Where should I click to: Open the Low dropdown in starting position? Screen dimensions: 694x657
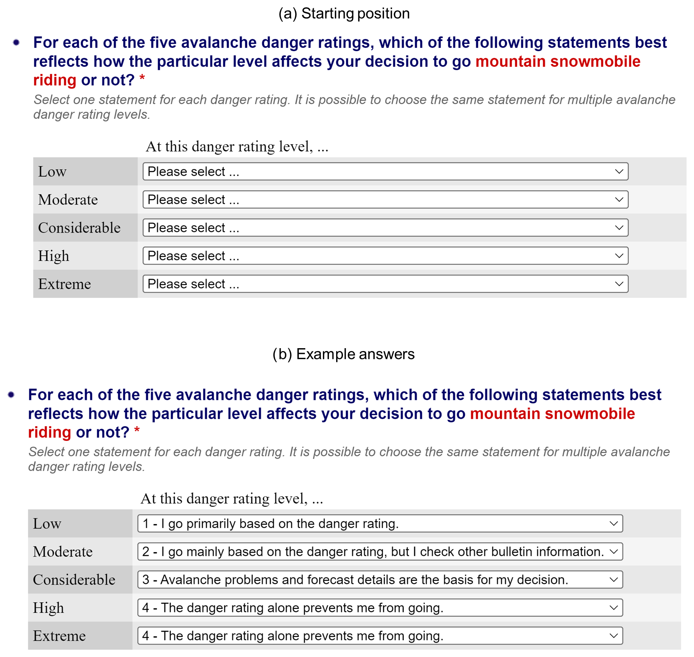coord(385,171)
